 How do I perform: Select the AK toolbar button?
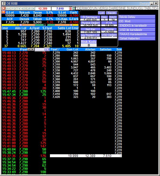tap(8, 9)
